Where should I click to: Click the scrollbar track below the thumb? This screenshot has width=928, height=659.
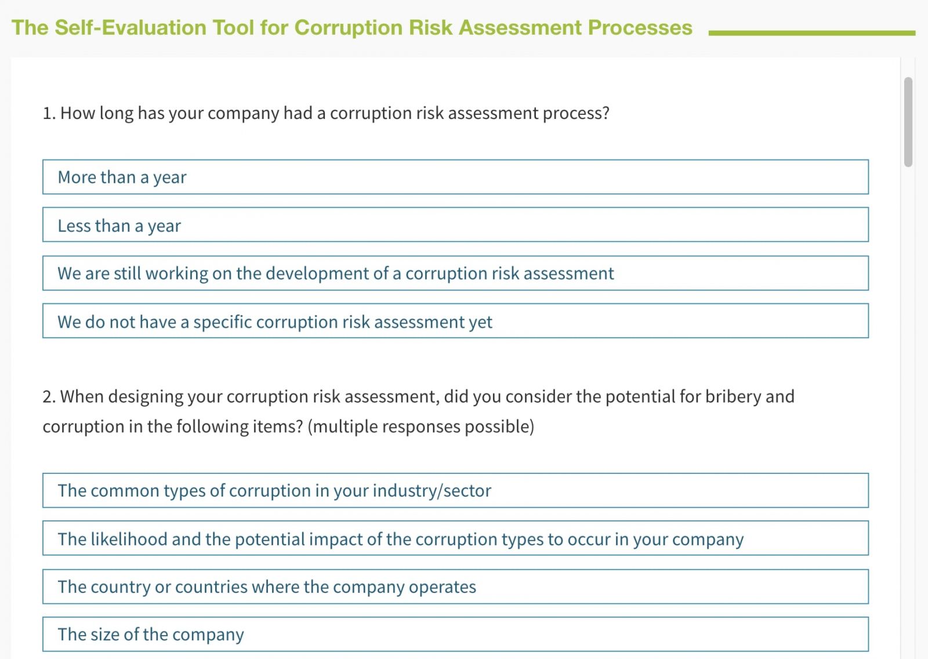coord(908,406)
